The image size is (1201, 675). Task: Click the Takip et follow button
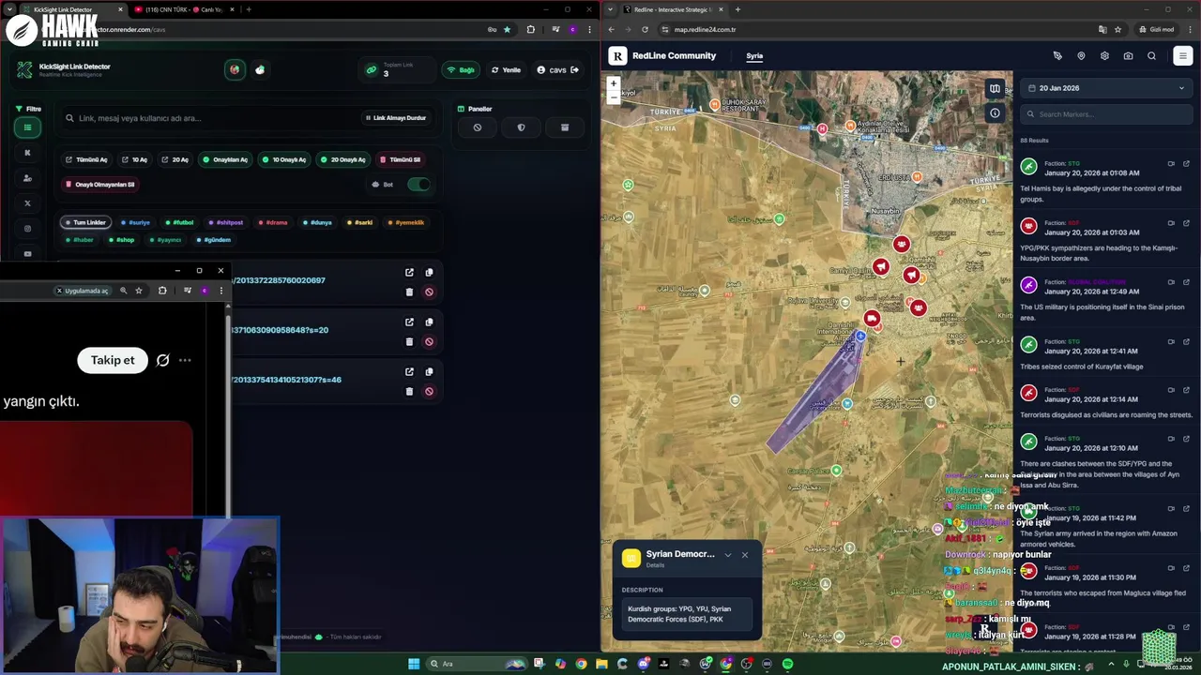[113, 360]
